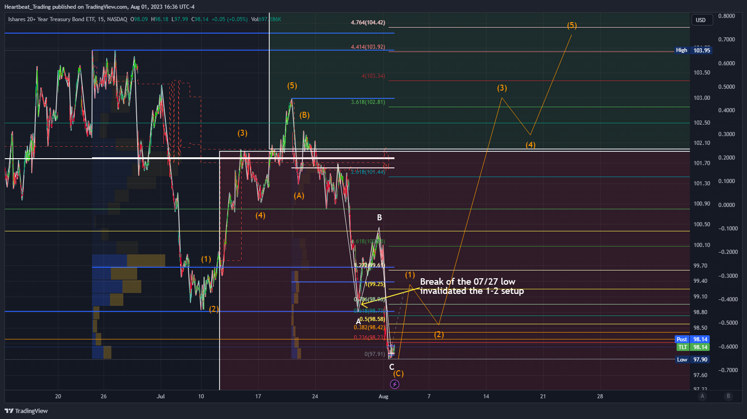This screenshot has height=419, width=747.
Task: Click the Post 98.14 price label
Action: tap(693, 339)
